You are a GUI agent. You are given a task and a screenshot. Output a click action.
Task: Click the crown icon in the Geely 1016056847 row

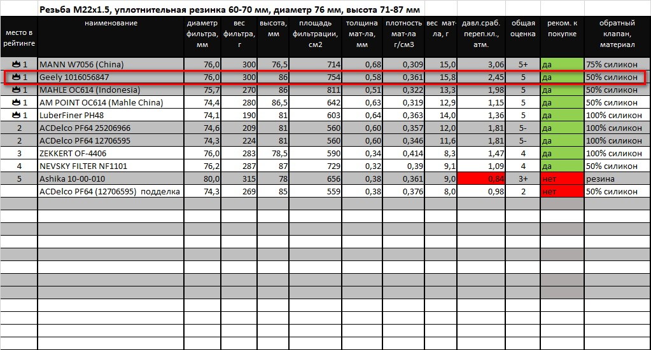tap(17, 77)
